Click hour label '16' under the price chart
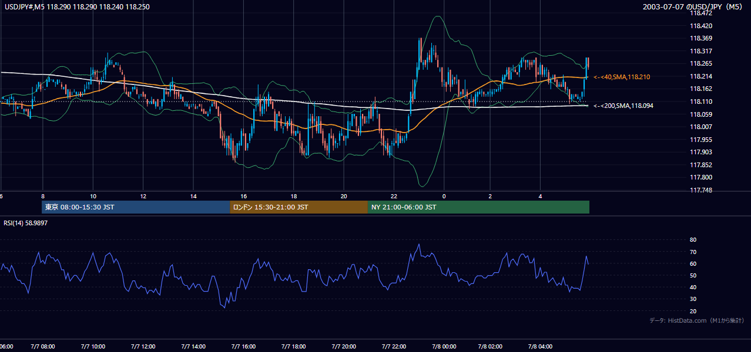751x352 pixels. click(244, 196)
